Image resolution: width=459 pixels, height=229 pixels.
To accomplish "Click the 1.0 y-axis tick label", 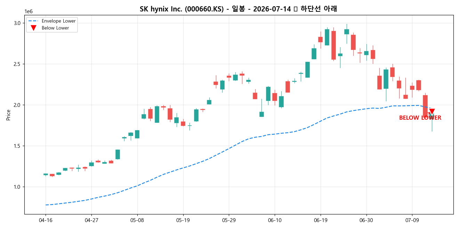I will pyautogui.click(x=18, y=187).
